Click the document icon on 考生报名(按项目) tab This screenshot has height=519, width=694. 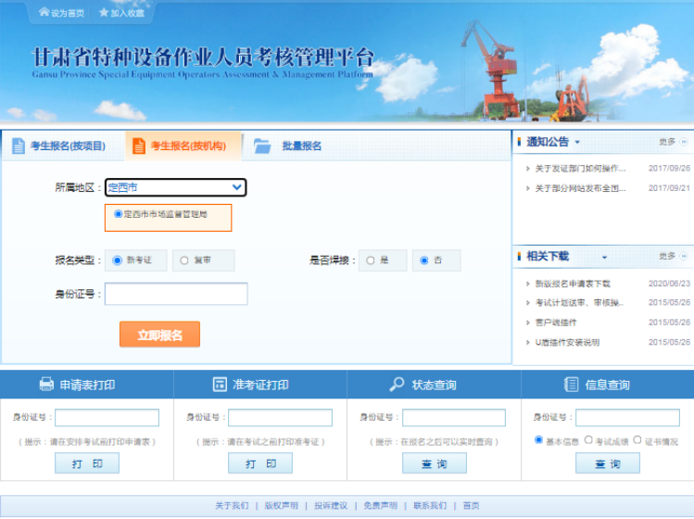pos(19,146)
